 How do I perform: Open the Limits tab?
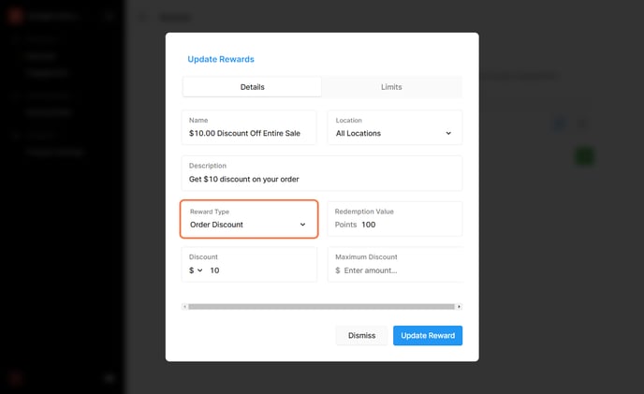point(391,87)
